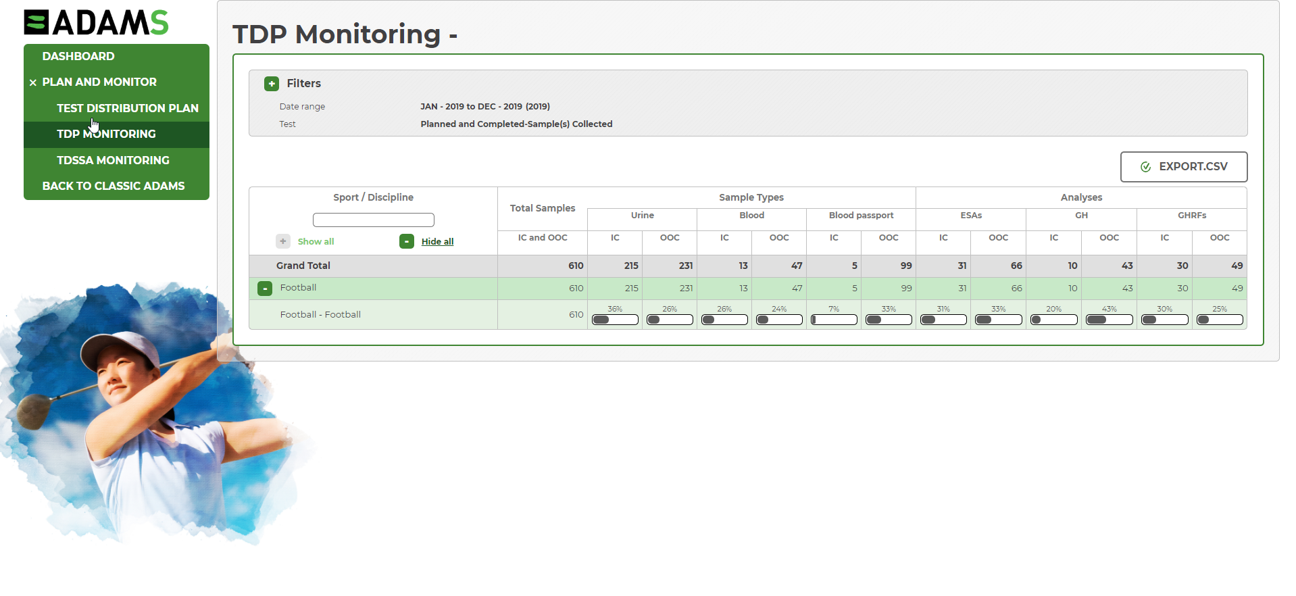Click Urine IC 36% progress bar
This screenshot has width=1296, height=596.
[x=615, y=320]
